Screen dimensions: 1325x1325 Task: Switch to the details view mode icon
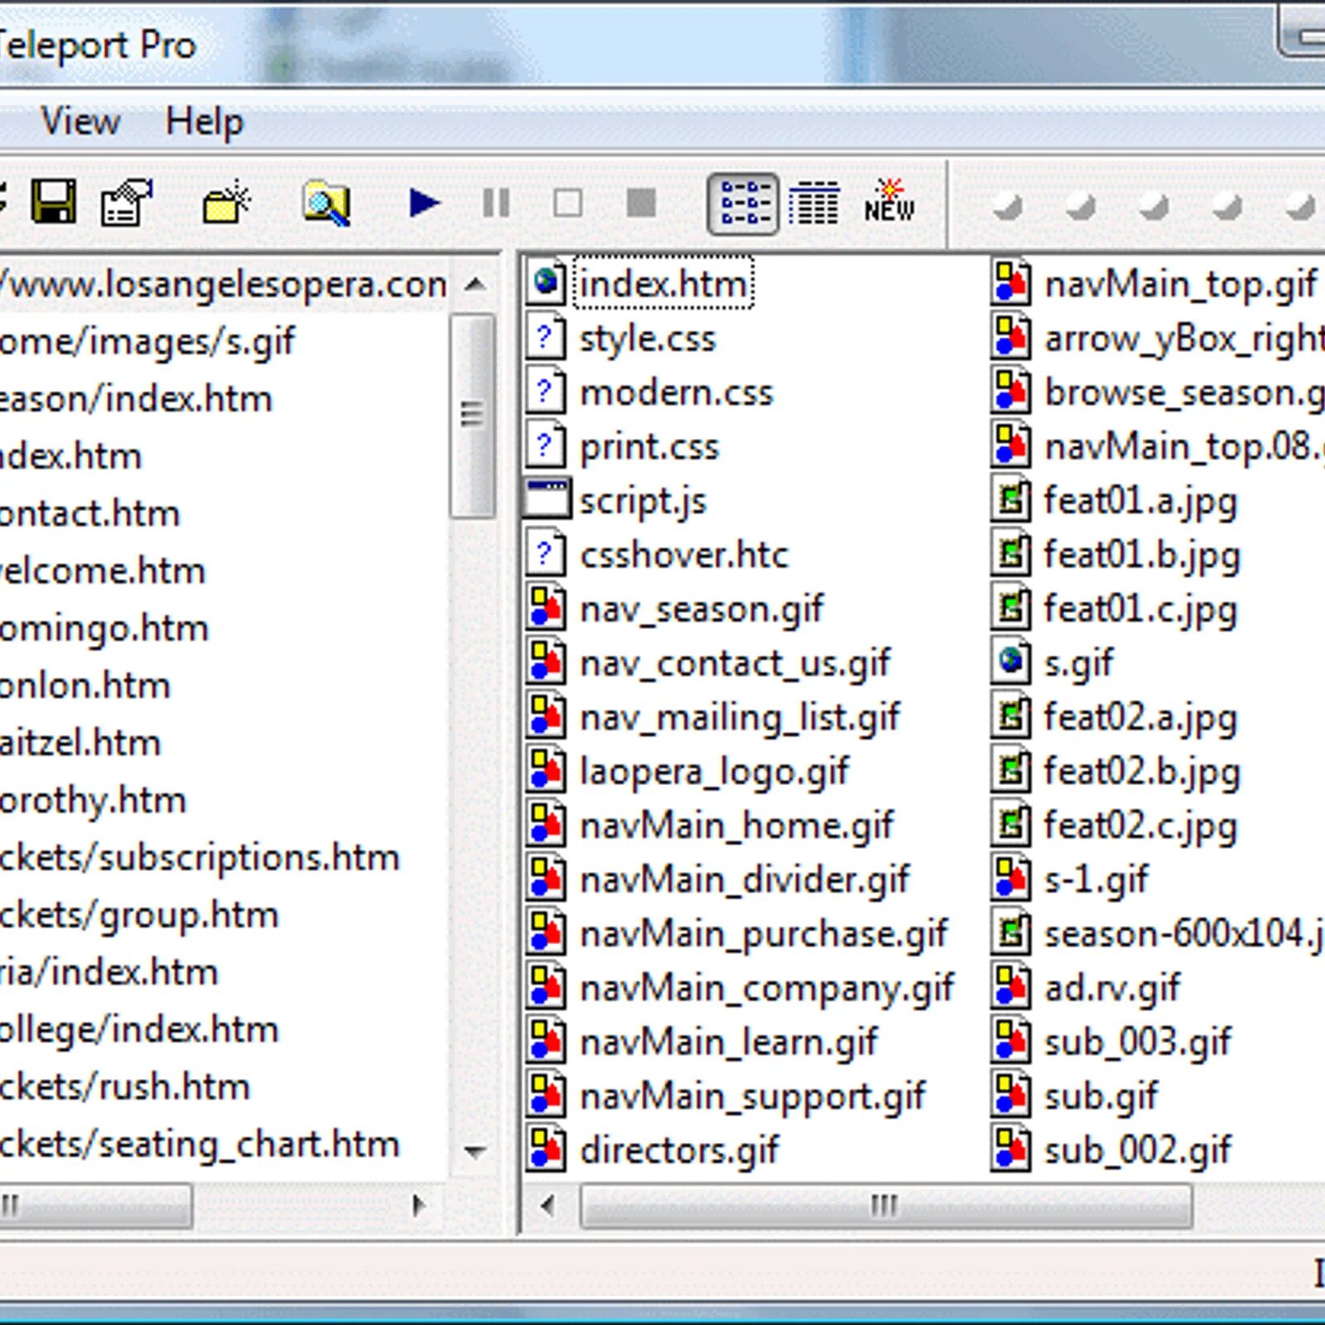pos(814,204)
